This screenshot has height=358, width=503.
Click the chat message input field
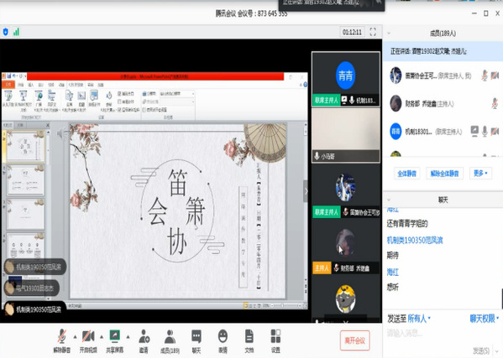(x=443, y=335)
